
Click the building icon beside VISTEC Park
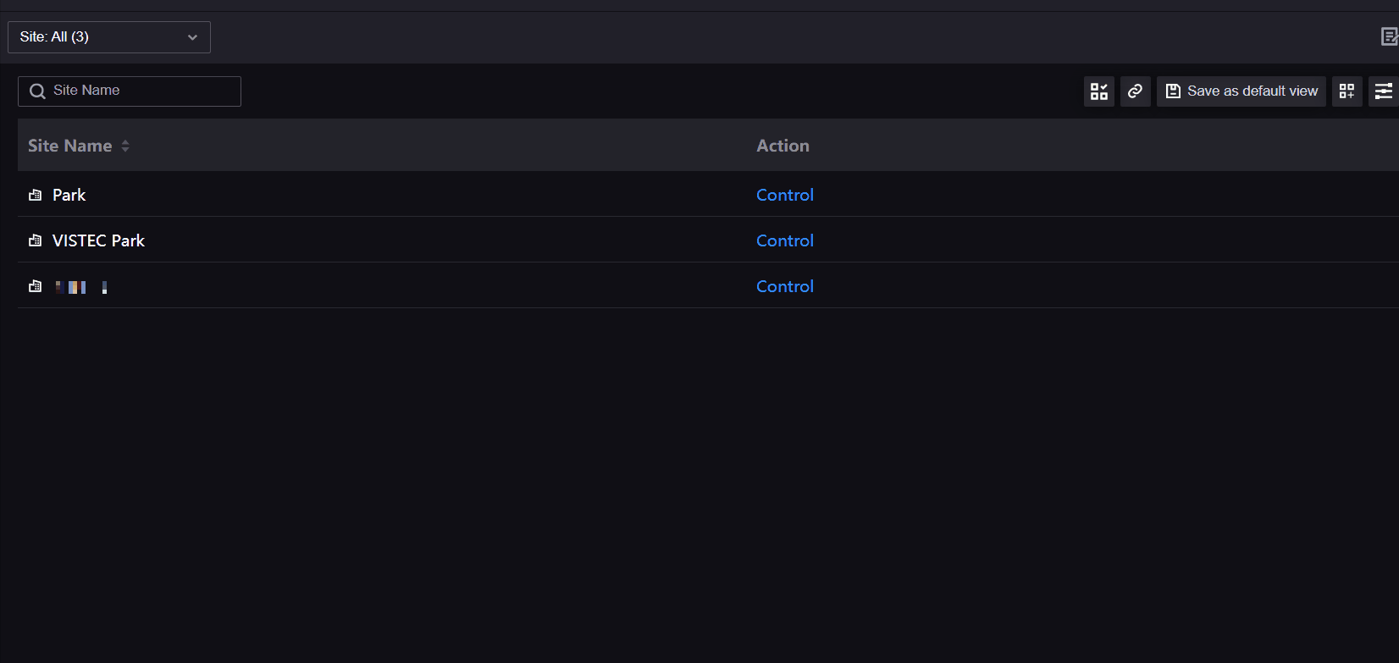[x=35, y=241]
